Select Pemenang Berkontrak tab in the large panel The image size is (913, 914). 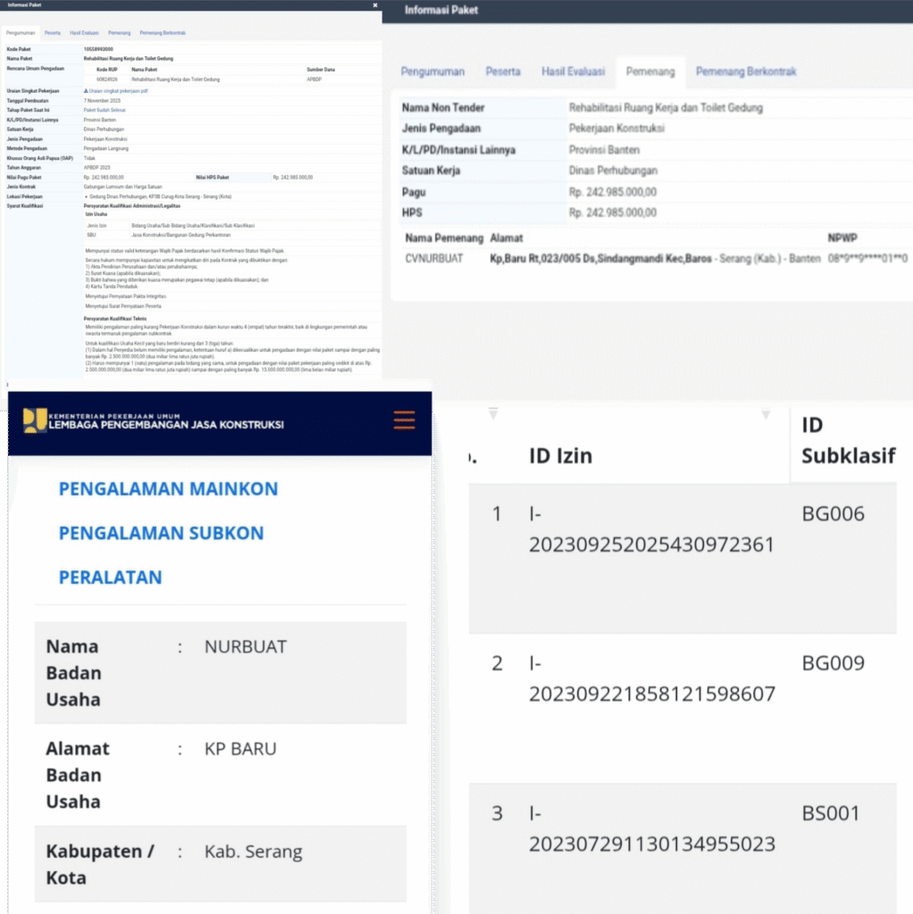[745, 71]
